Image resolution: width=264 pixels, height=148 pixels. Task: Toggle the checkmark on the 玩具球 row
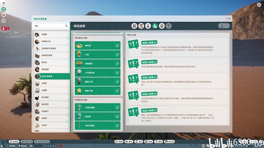coord(117,116)
